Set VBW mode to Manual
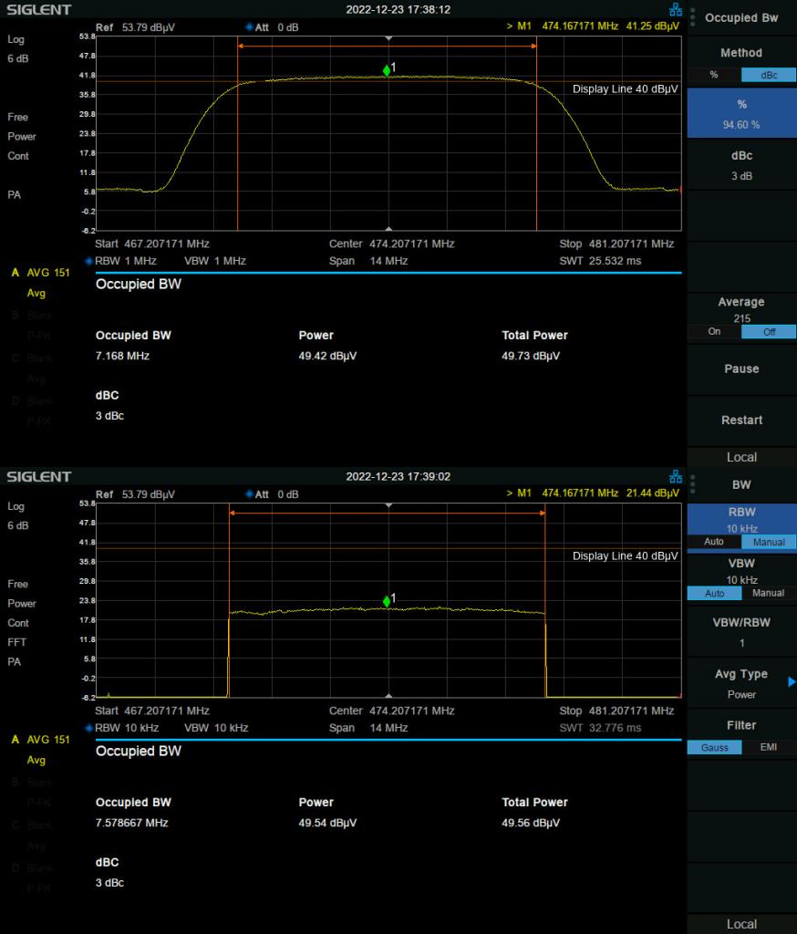Viewport: 797px width, 934px height. point(769,593)
